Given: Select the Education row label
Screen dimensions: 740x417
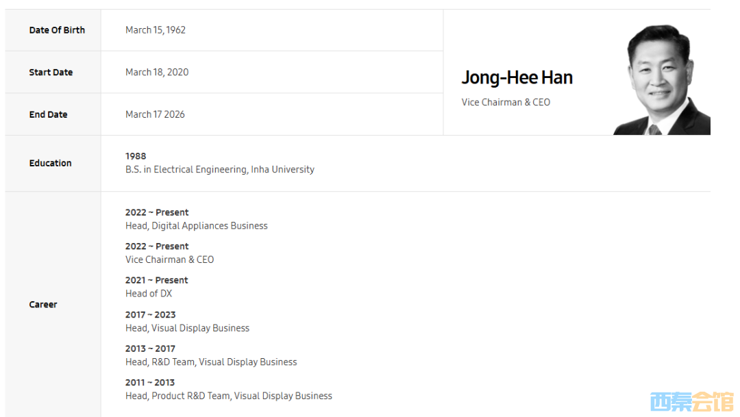Looking at the screenshot, I should pos(50,163).
